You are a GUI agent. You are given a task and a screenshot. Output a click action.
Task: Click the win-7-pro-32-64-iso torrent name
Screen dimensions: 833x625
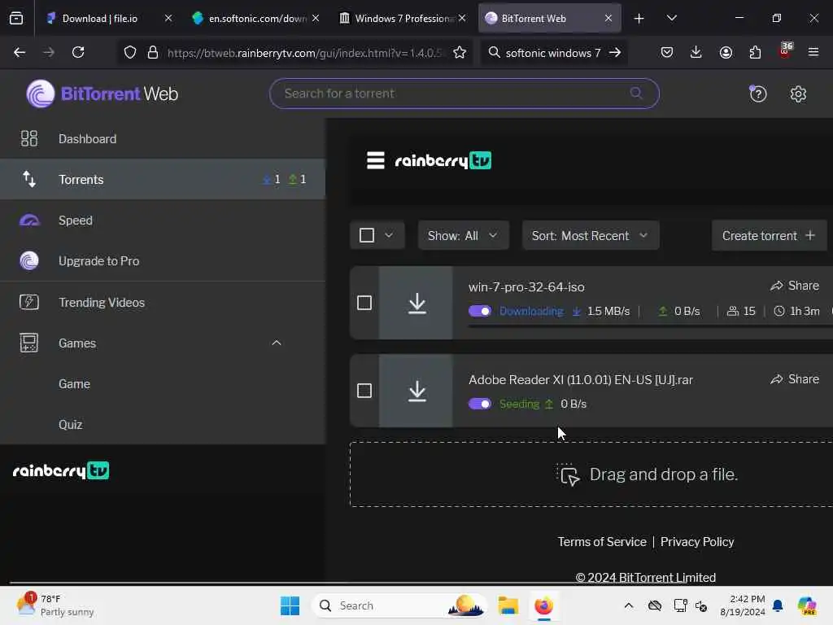526,287
